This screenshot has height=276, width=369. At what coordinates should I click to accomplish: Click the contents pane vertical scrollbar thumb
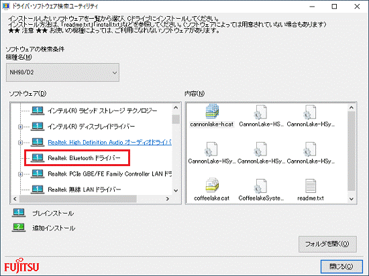[352, 151]
